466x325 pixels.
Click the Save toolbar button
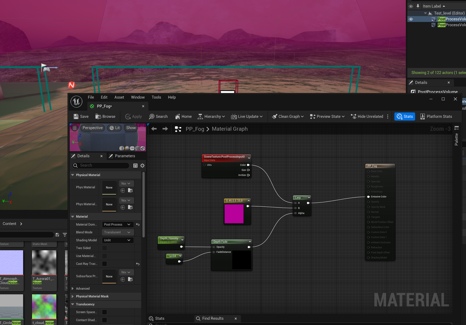pos(81,117)
